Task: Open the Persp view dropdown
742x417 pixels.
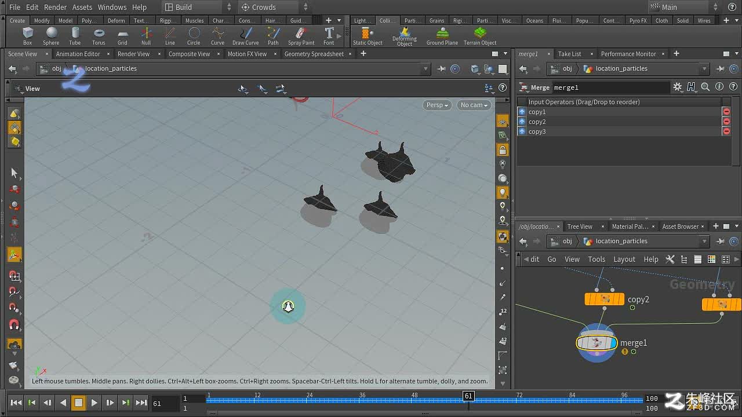Action: point(438,105)
